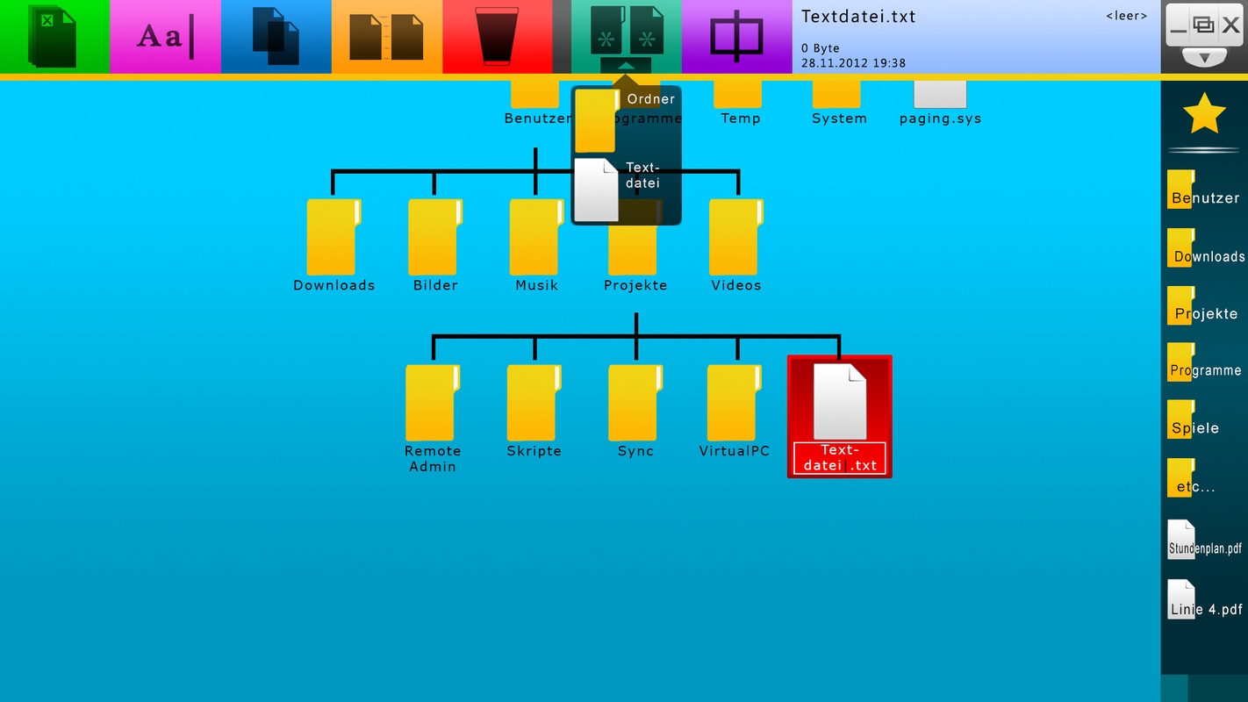
Task: Expand the arrow below window controls
Action: coord(1204,58)
